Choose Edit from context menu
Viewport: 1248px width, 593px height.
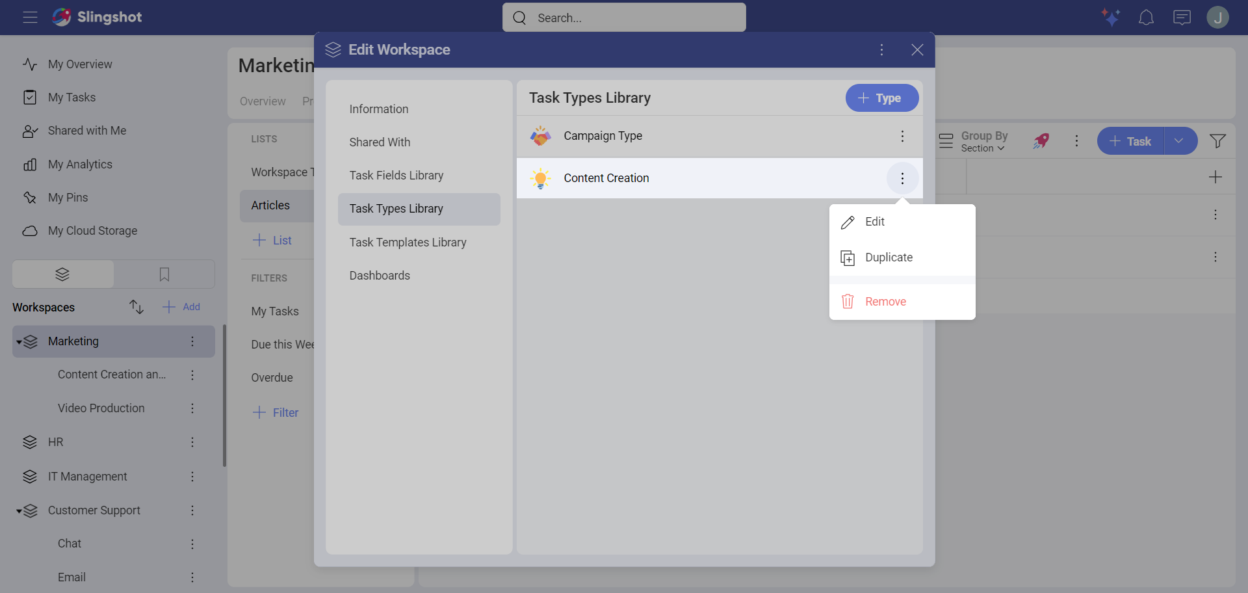(902, 222)
